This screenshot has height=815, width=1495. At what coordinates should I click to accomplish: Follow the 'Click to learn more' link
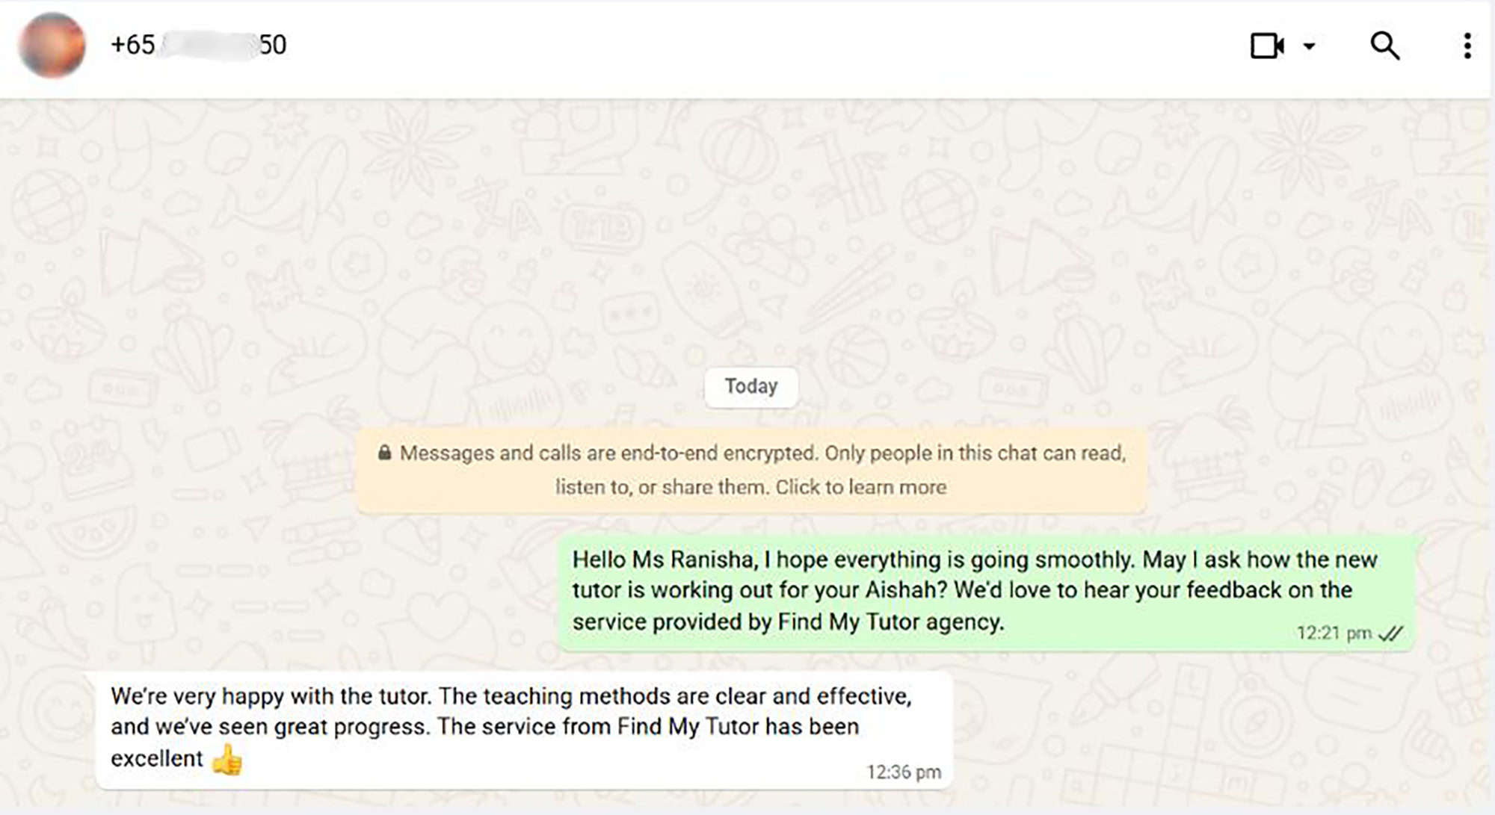tap(860, 487)
